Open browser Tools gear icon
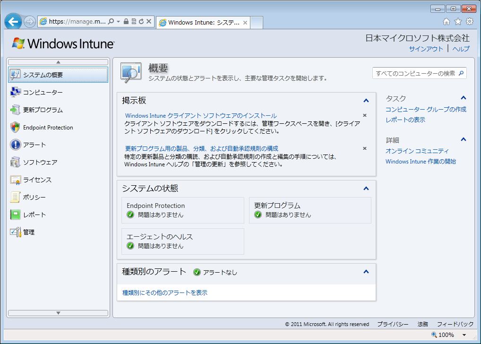 click(x=470, y=21)
